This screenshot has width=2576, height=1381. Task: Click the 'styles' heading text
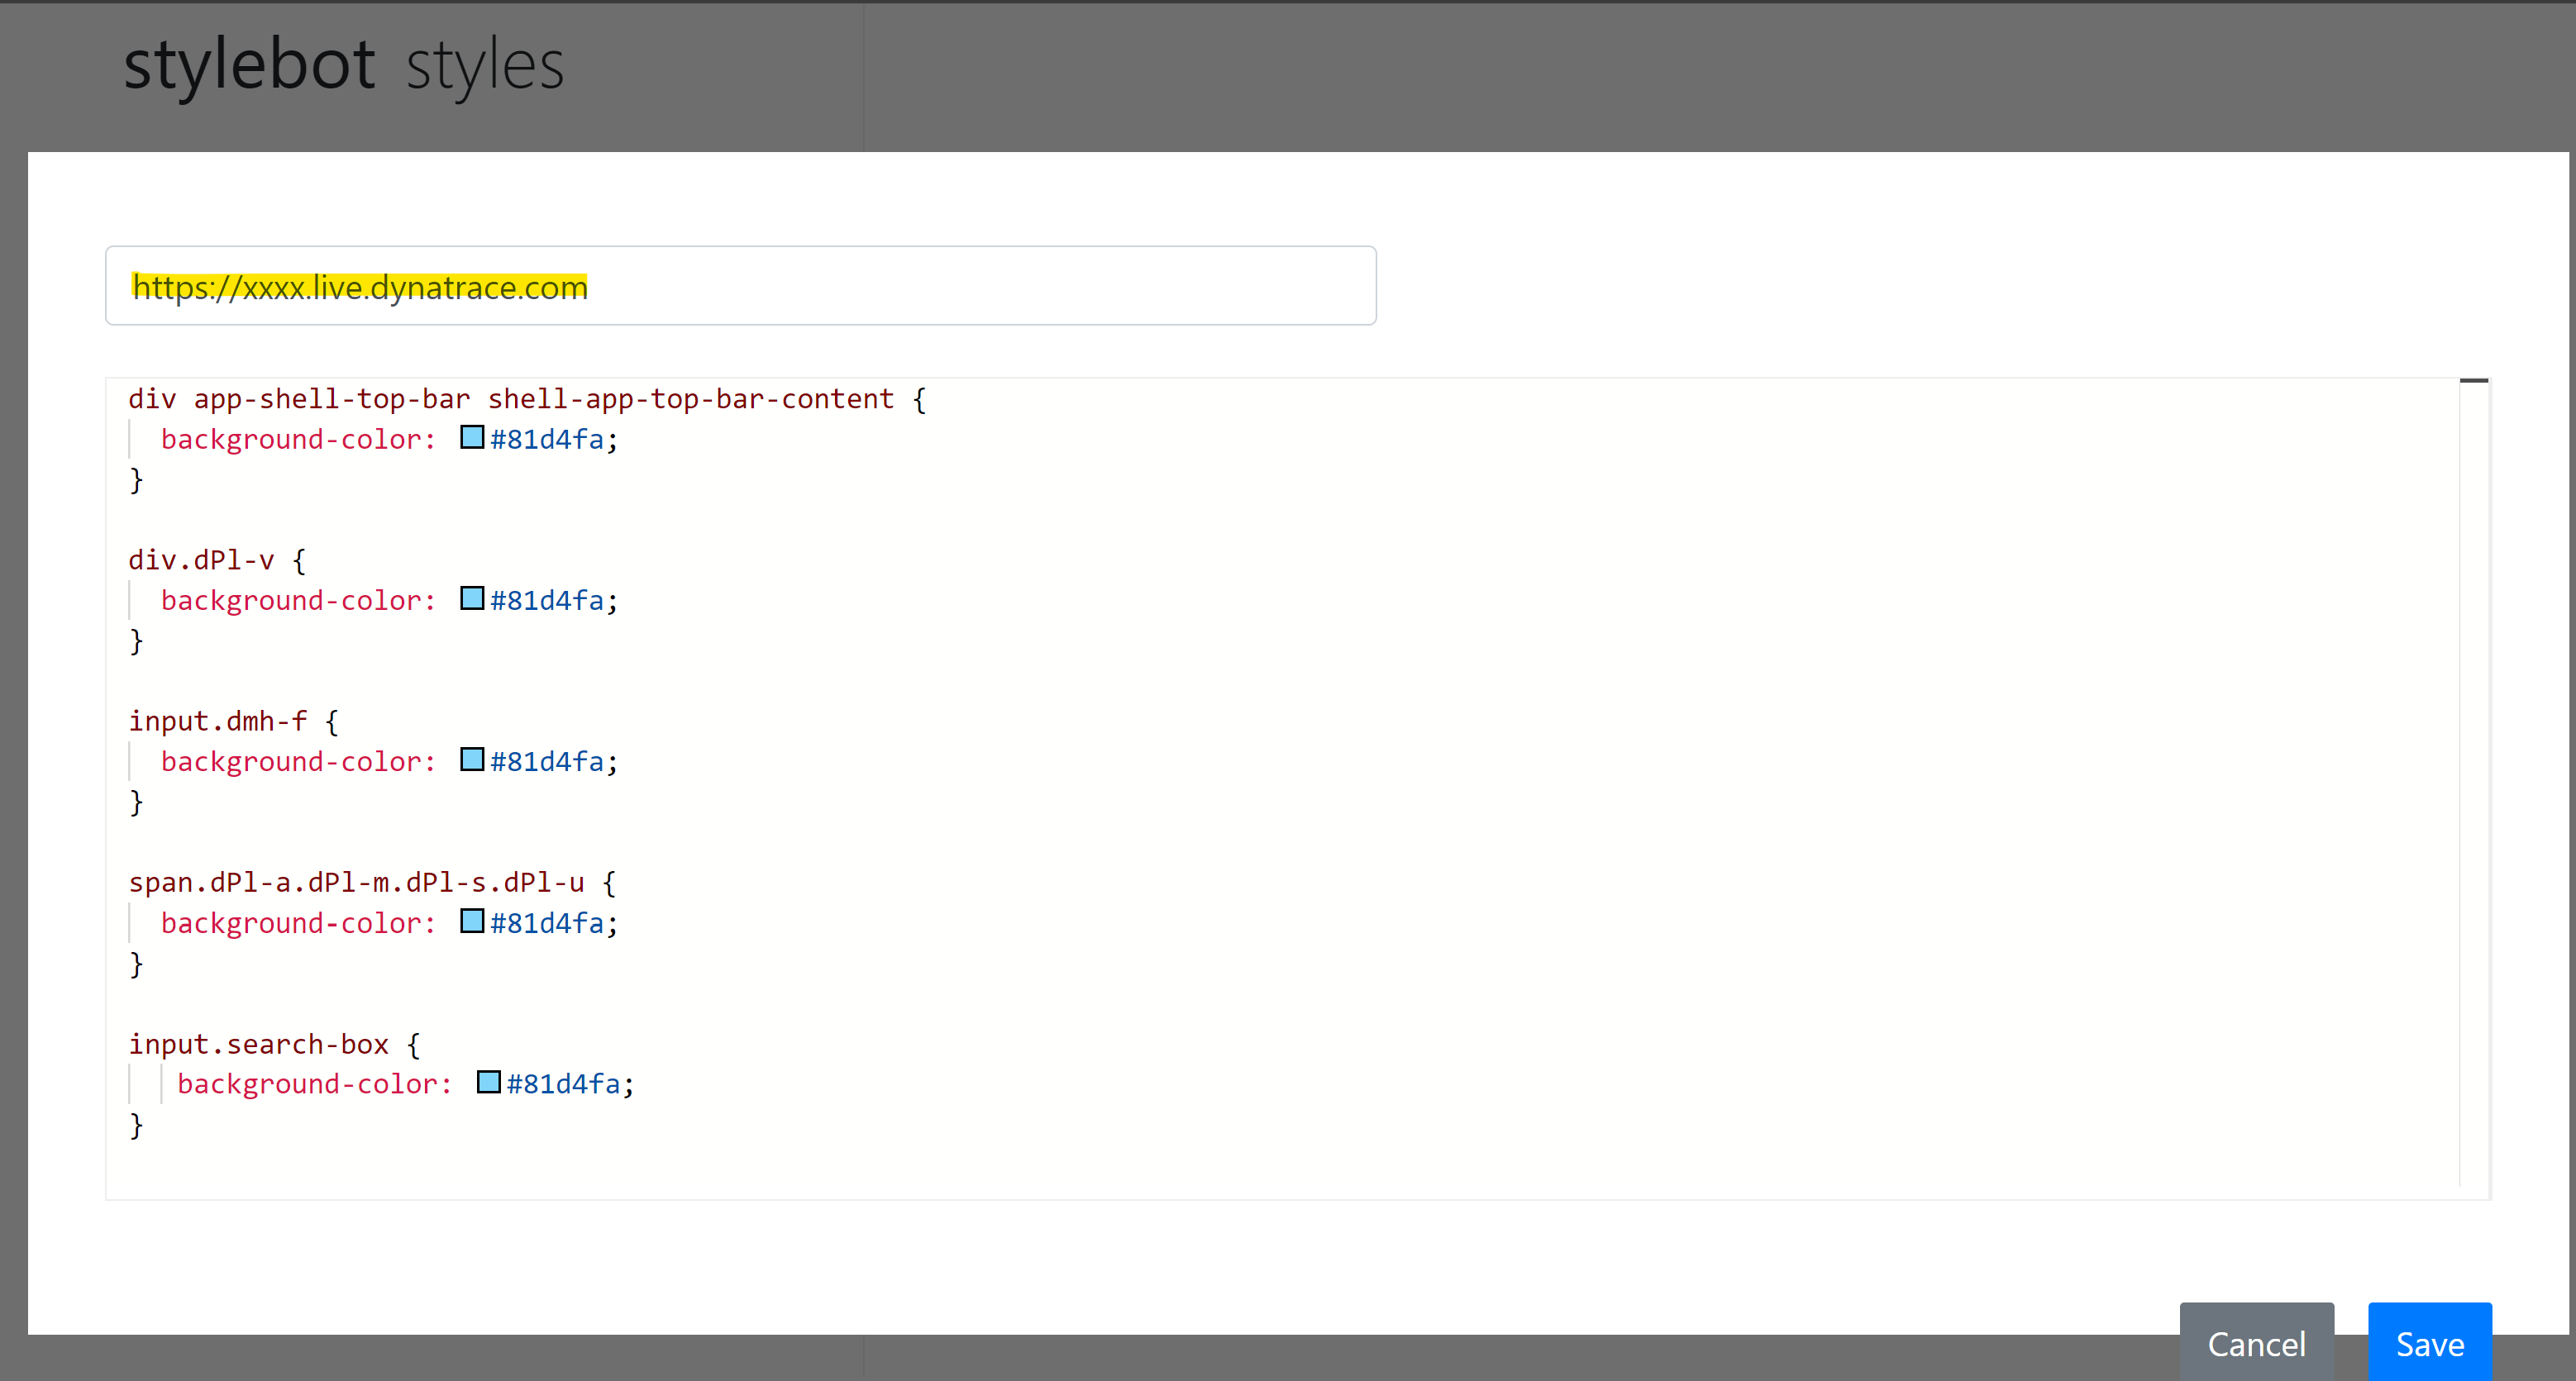pyautogui.click(x=485, y=67)
